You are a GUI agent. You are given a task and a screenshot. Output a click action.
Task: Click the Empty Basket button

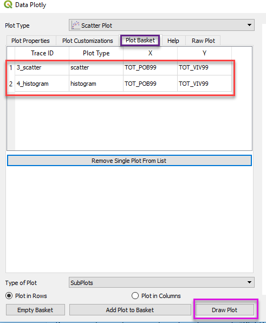point(35,310)
